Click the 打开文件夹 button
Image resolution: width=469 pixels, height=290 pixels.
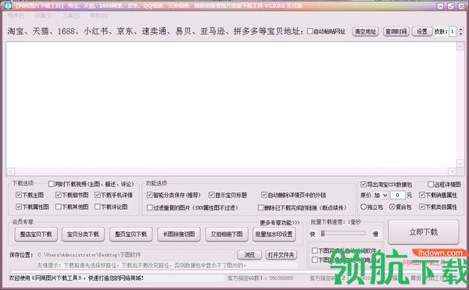pos(281,255)
